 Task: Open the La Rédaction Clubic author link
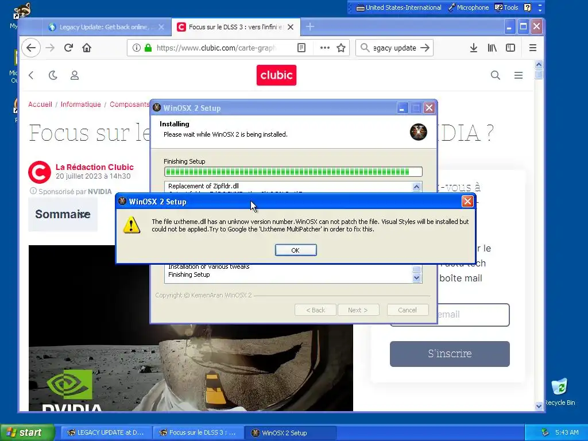pos(95,167)
